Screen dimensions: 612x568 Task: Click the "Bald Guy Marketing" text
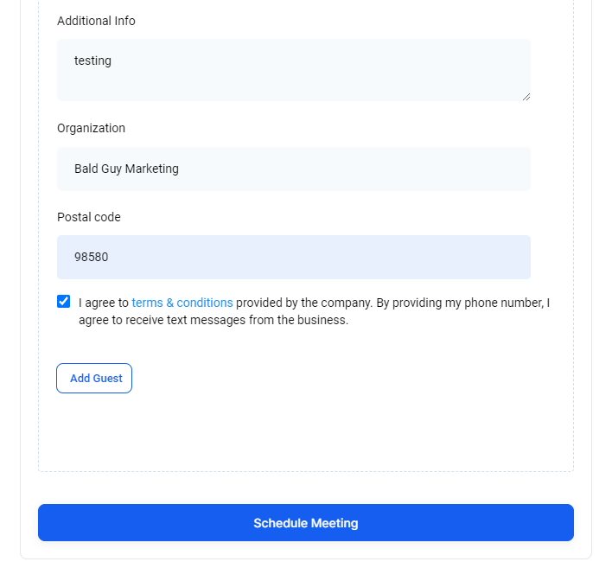click(x=126, y=169)
